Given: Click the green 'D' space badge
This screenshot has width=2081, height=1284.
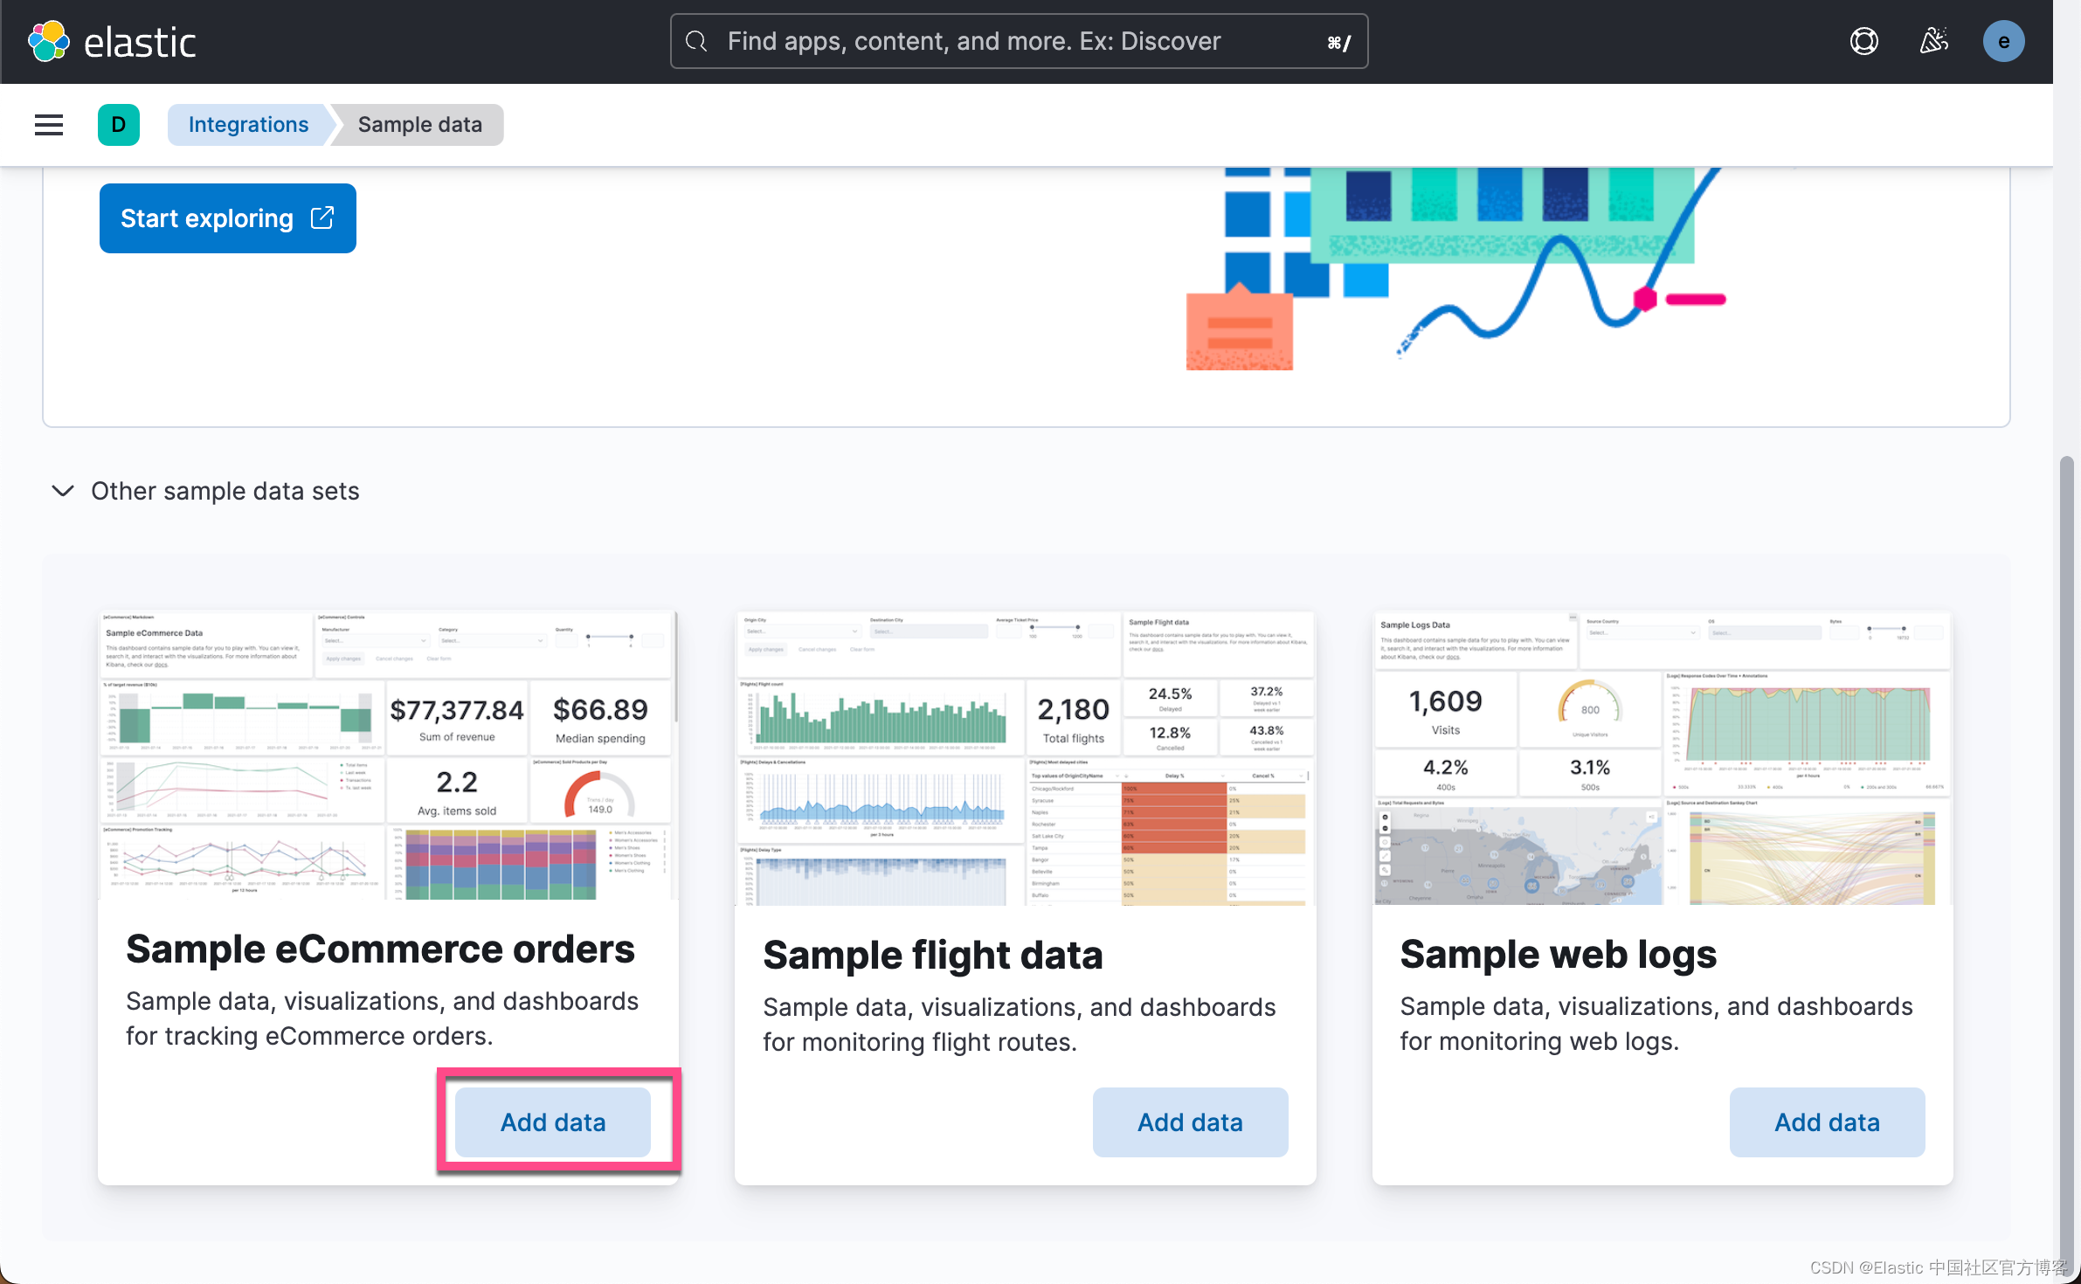Looking at the screenshot, I should (119, 124).
